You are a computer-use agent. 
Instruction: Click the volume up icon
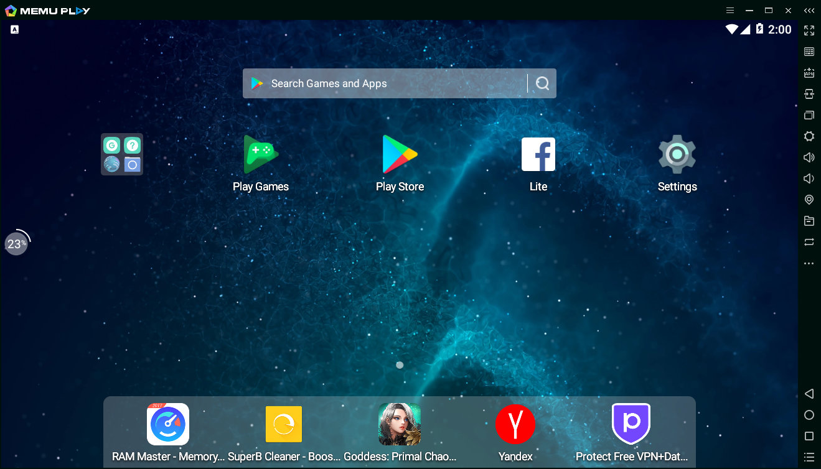point(809,157)
